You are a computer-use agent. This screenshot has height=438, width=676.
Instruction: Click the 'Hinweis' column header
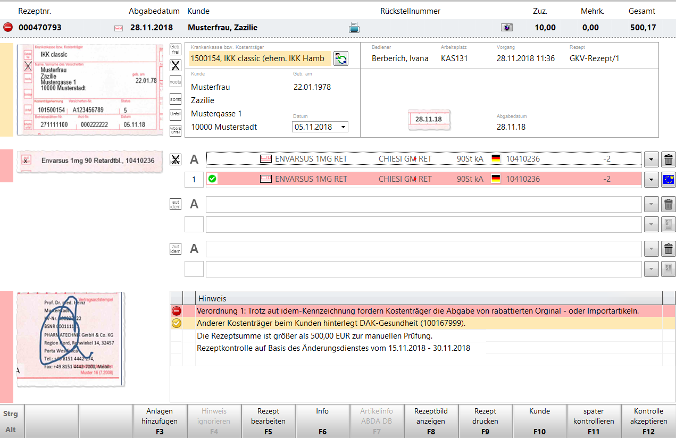pyautogui.click(x=212, y=299)
